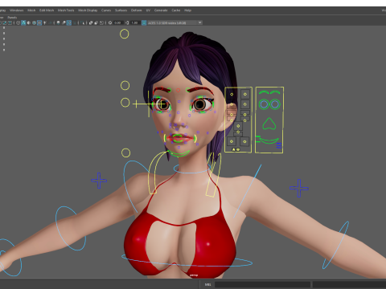This screenshot has width=386, height=289.
Task: Select the right blue cross shoulder control
Action: coord(299,188)
